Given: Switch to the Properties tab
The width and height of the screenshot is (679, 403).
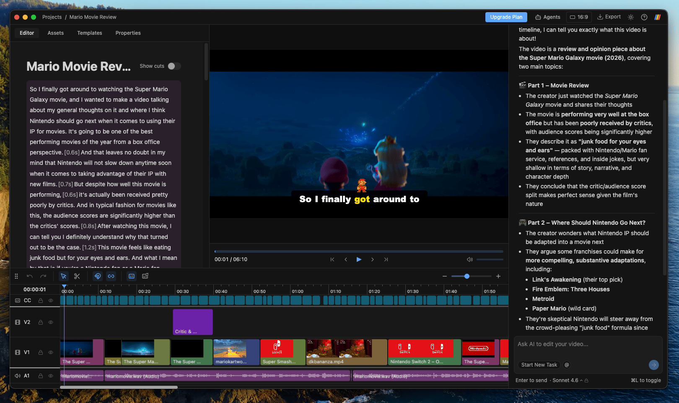Looking at the screenshot, I should (128, 33).
